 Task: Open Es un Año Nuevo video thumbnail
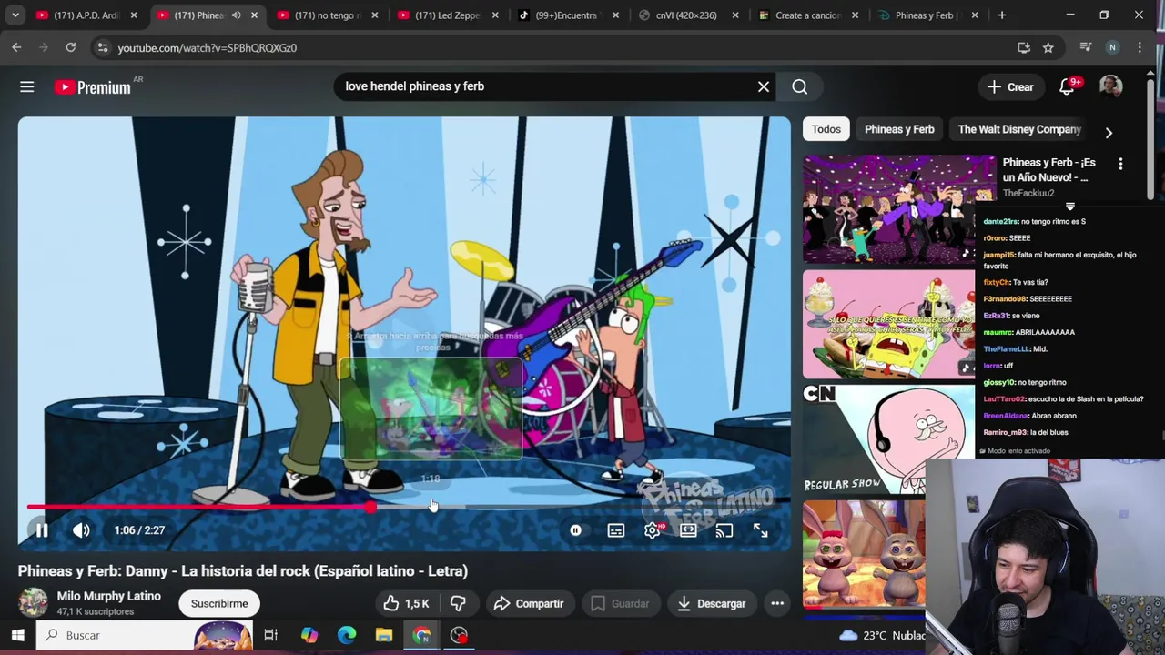click(899, 209)
